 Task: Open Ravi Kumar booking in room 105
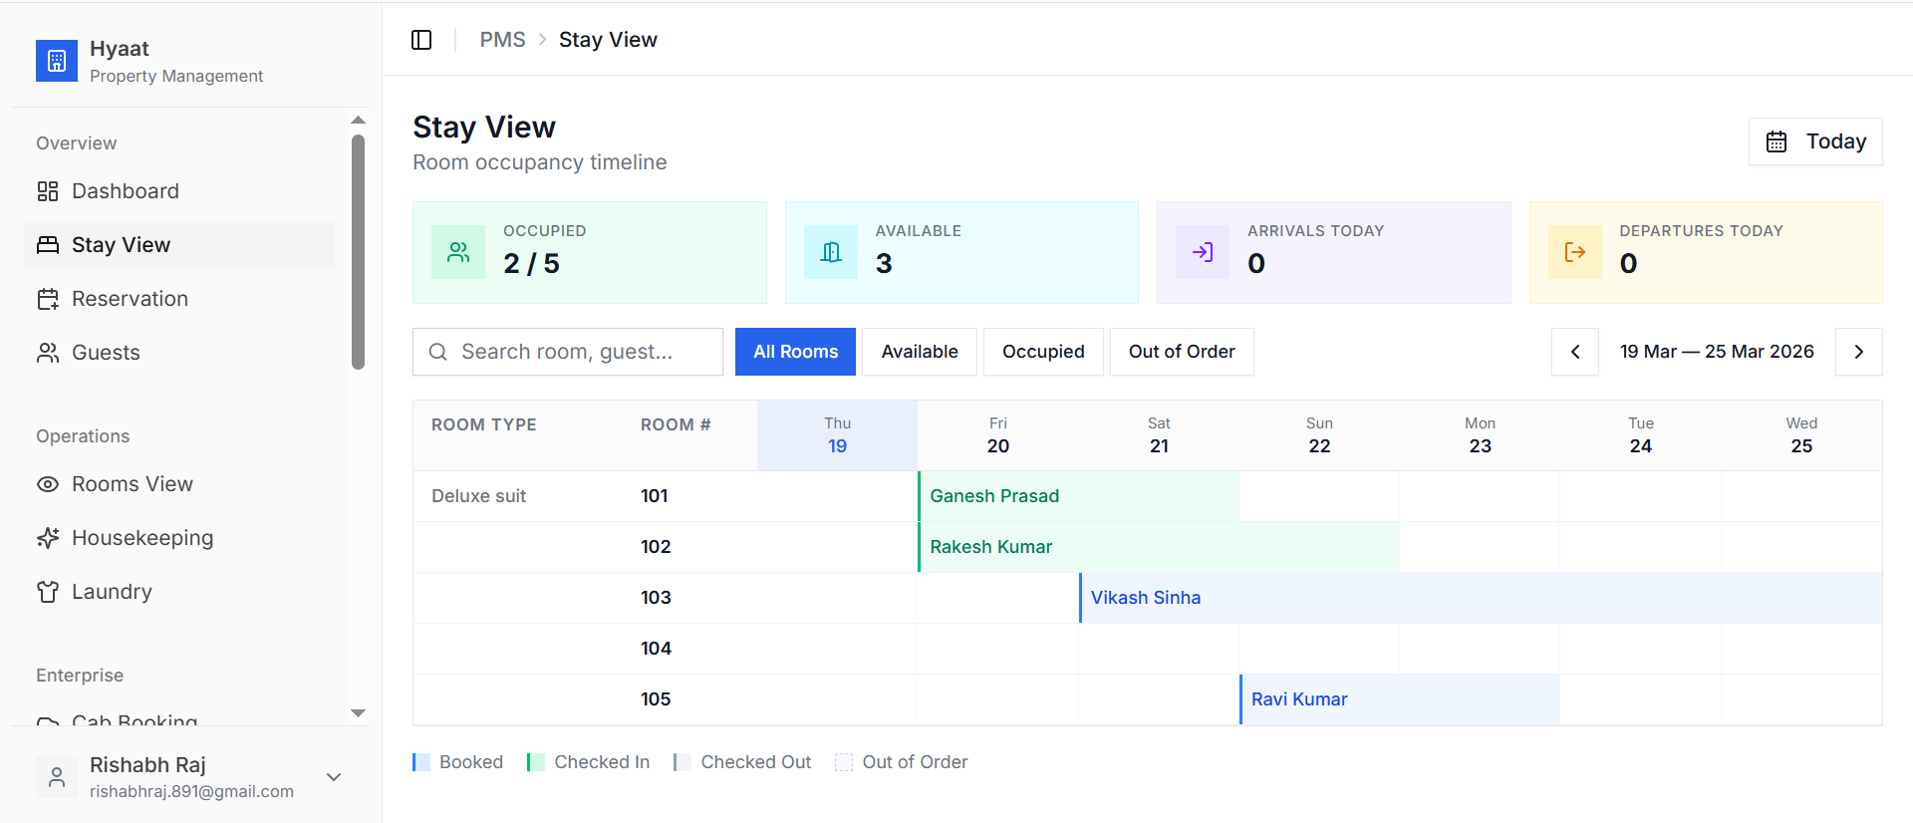pyautogui.click(x=1400, y=699)
